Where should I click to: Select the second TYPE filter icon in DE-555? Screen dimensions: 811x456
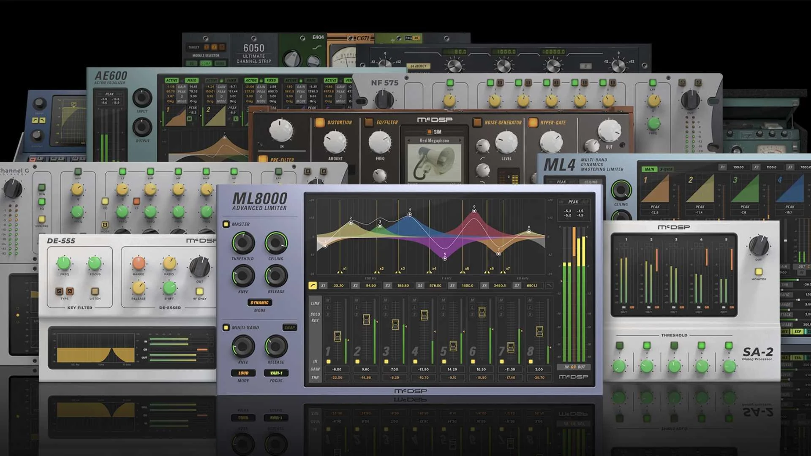pyautogui.click(x=70, y=291)
